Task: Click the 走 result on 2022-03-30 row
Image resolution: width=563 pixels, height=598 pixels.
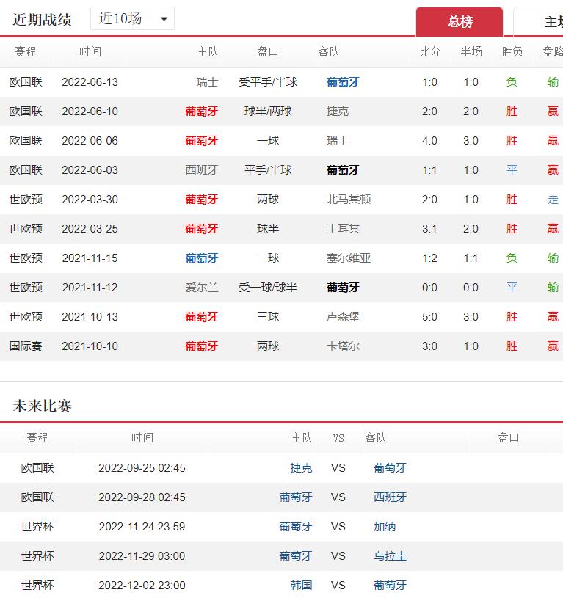Action: pyautogui.click(x=553, y=200)
